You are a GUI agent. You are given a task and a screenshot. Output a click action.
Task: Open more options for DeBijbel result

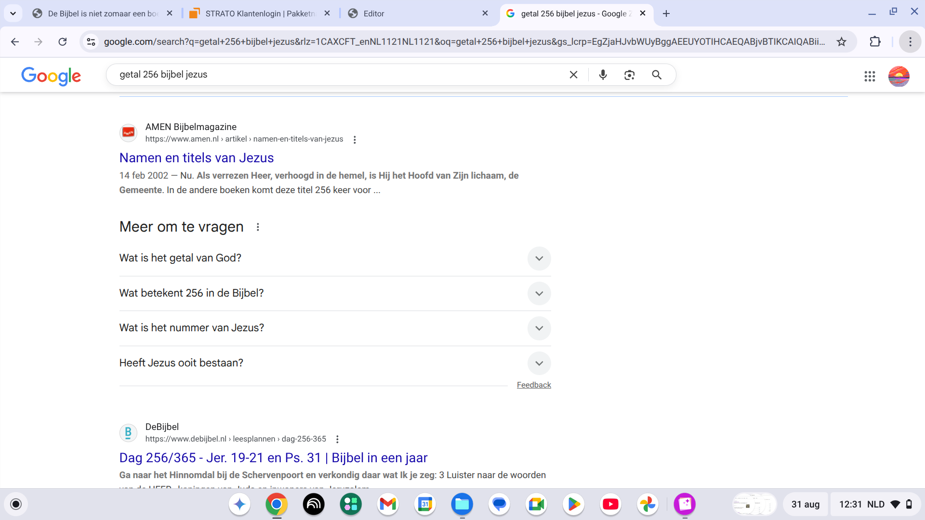(337, 439)
